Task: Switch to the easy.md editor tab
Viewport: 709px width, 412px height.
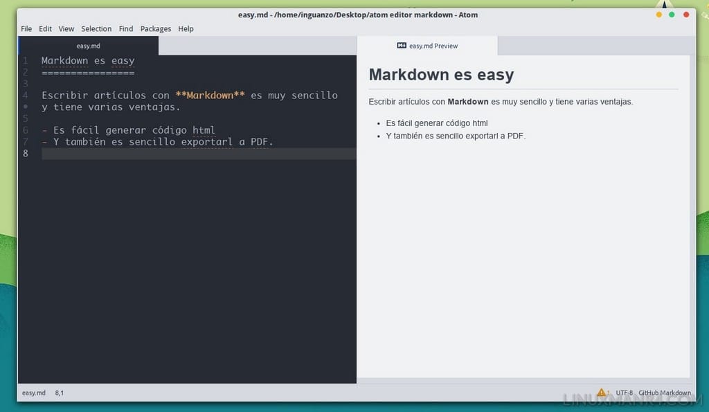Action: [x=88, y=46]
